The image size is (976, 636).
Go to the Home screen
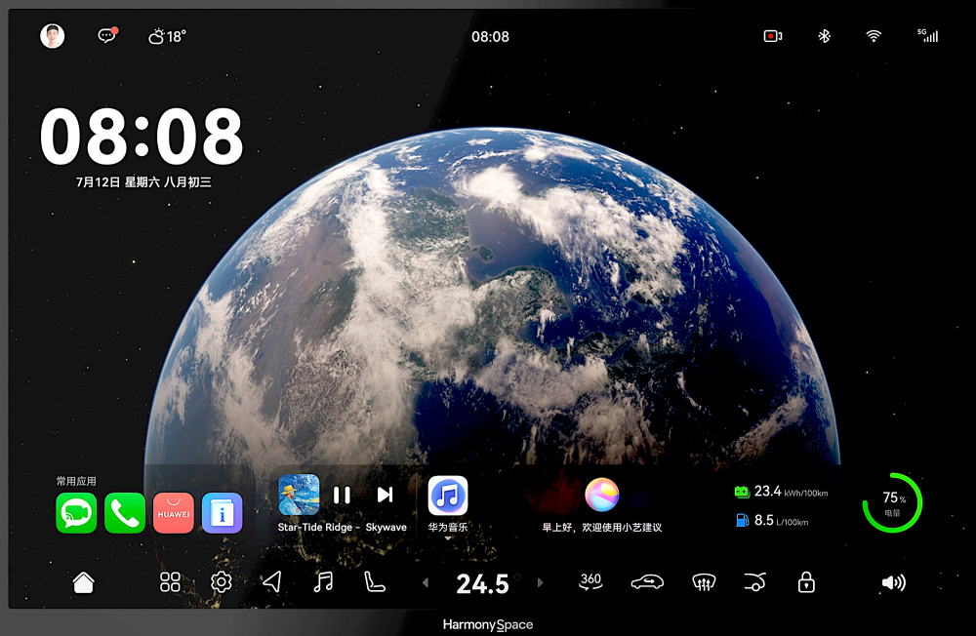click(83, 582)
